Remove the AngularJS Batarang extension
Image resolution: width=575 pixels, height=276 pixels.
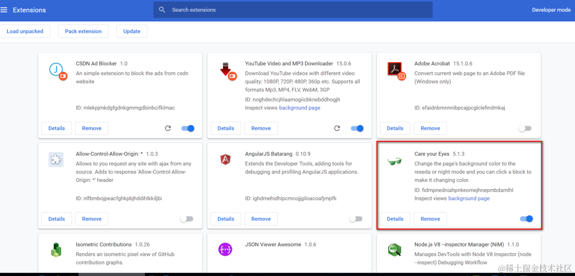tap(261, 219)
